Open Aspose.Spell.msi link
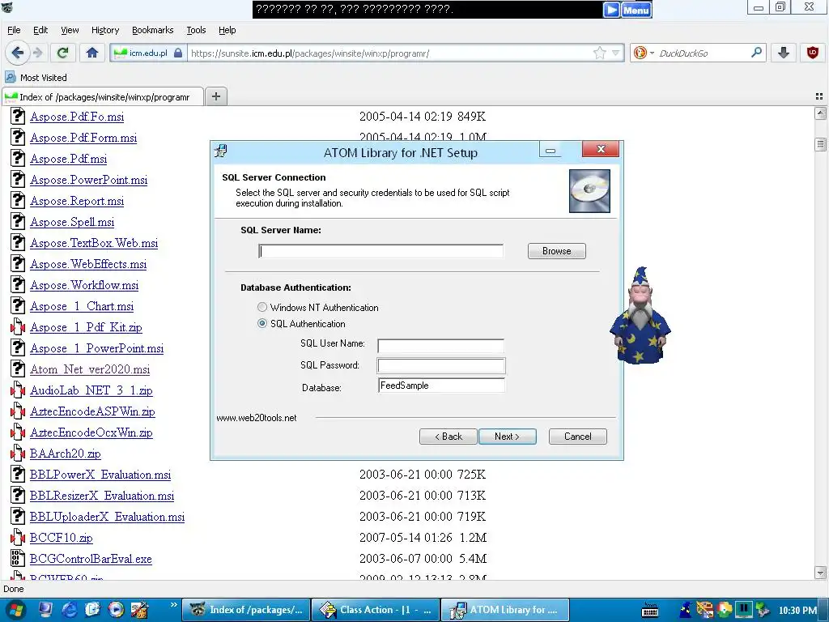 (72, 222)
